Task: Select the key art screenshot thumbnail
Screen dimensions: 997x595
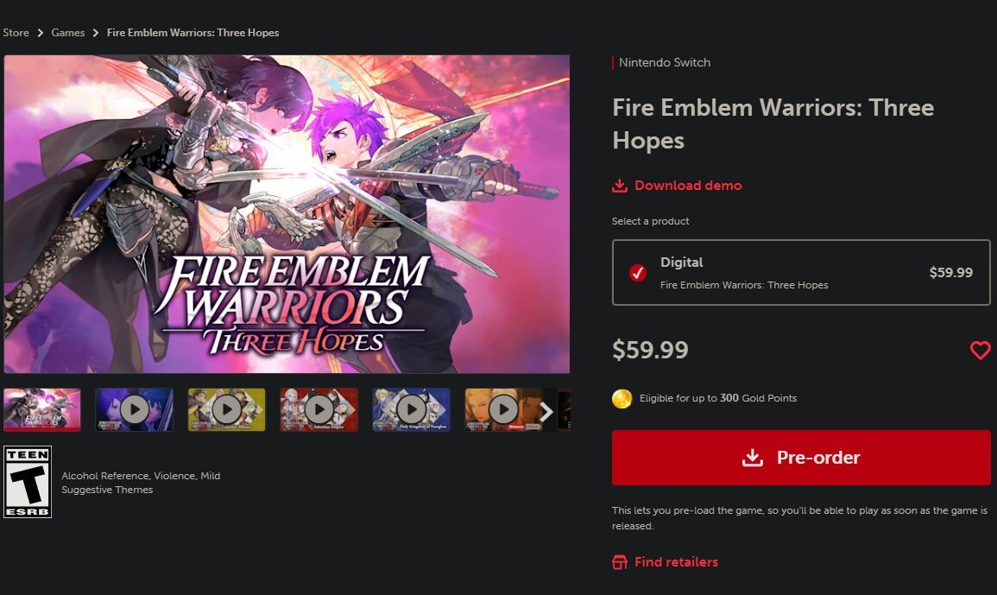Action: coord(42,409)
